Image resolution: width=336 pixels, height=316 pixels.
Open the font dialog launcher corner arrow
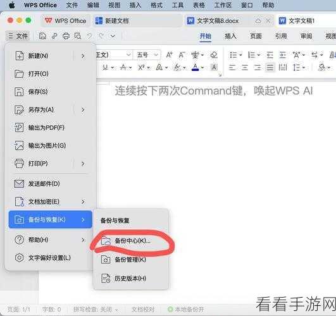coord(220,75)
